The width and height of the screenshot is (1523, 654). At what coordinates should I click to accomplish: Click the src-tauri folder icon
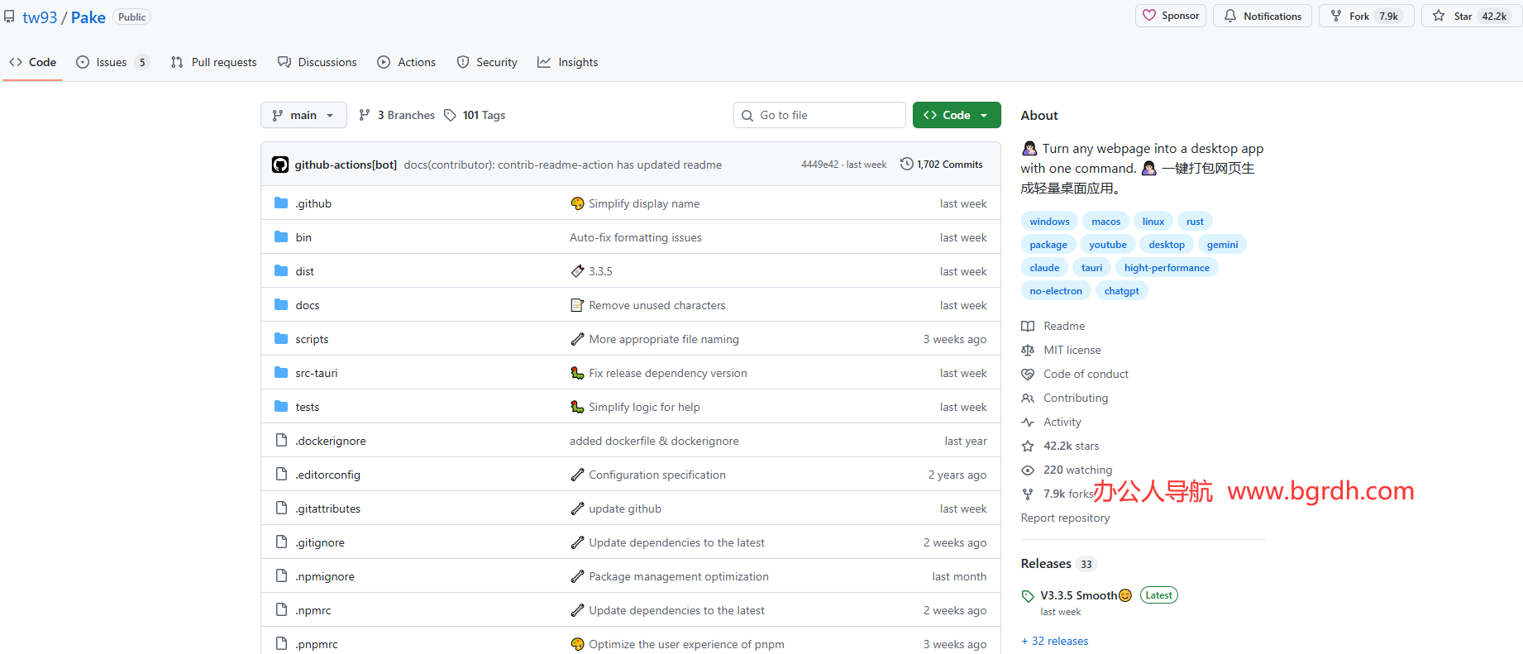281,373
